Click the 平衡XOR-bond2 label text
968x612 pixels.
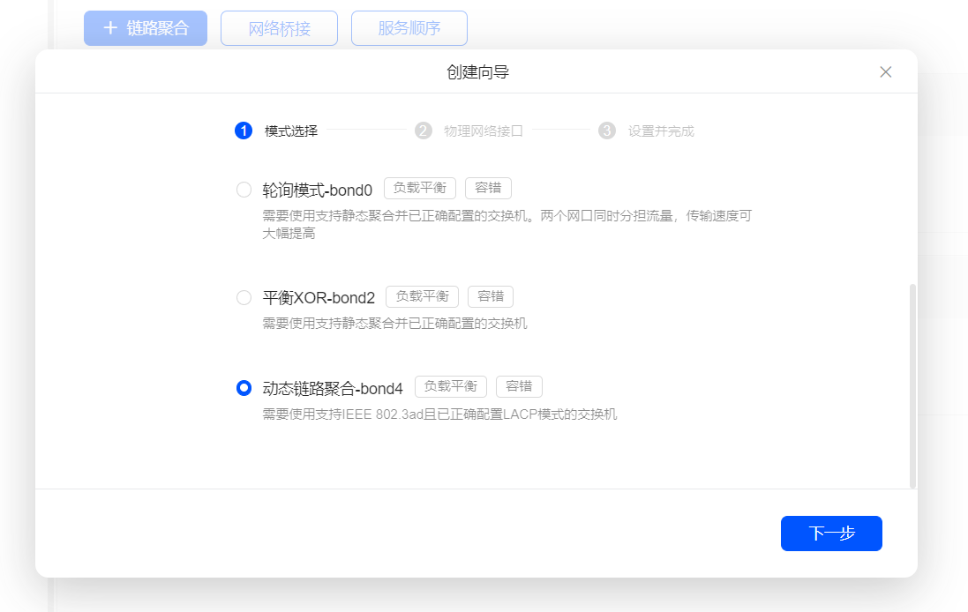tap(319, 298)
